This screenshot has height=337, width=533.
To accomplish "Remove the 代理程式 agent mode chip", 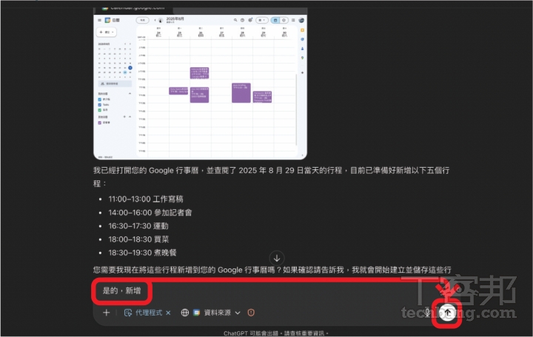I will (x=168, y=313).
